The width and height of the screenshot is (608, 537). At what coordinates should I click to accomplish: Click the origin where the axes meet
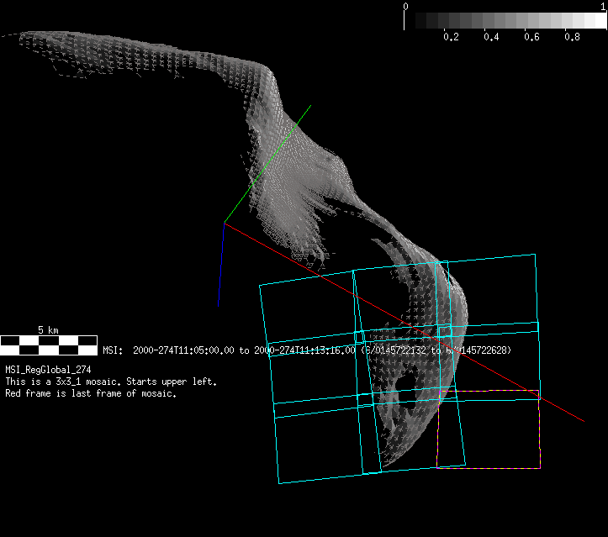(x=225, y=223)
